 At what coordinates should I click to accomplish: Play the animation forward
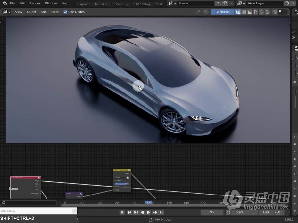coord(148,212)
